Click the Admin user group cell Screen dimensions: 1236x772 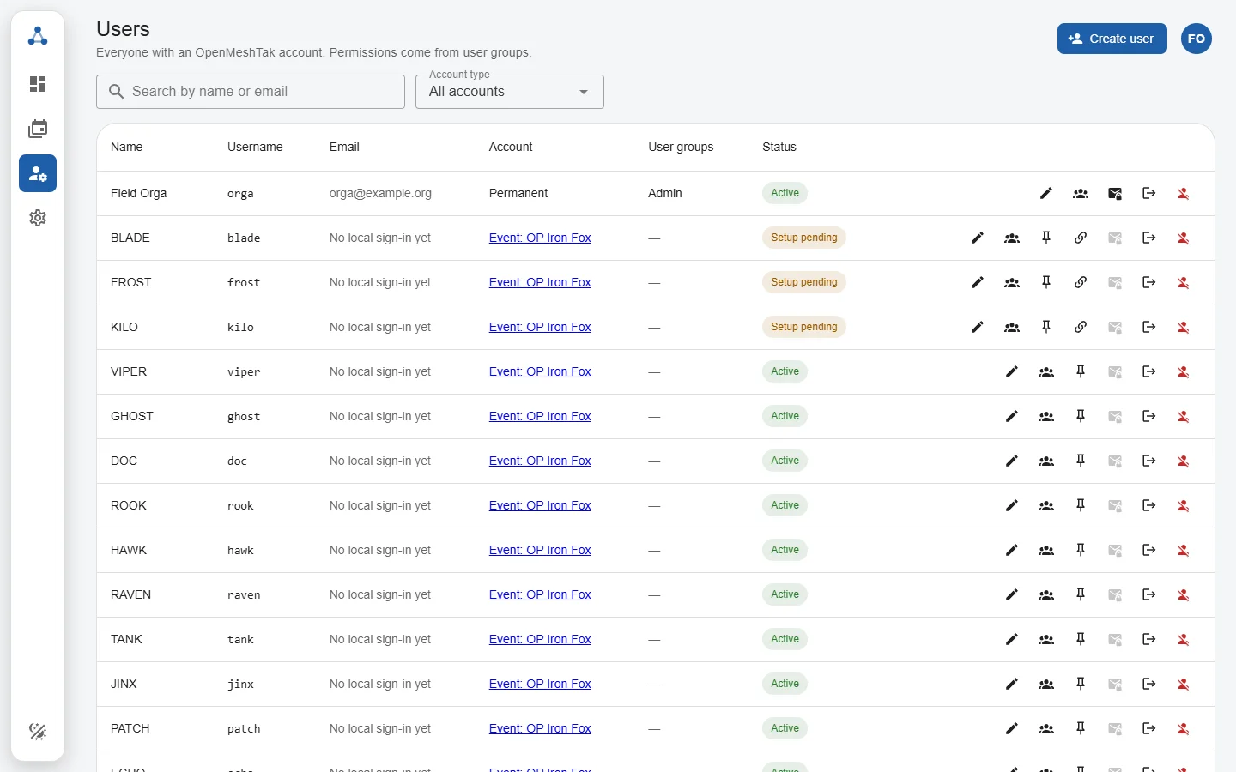click(665, 193)
